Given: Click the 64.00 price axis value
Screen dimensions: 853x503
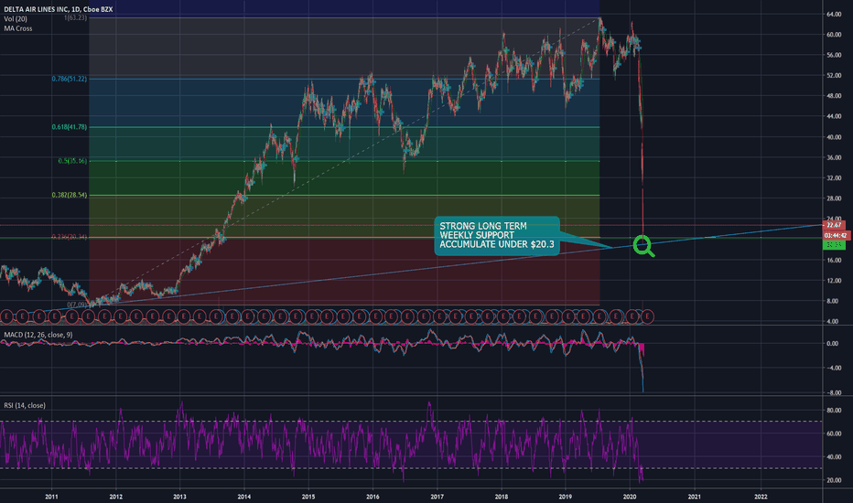Looking at the screenshot, I should pyautogui.click(x=834, y=14).
